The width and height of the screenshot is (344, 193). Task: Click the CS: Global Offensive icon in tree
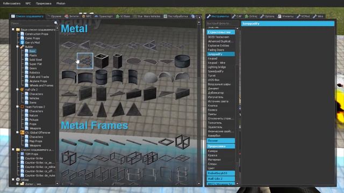22,132
